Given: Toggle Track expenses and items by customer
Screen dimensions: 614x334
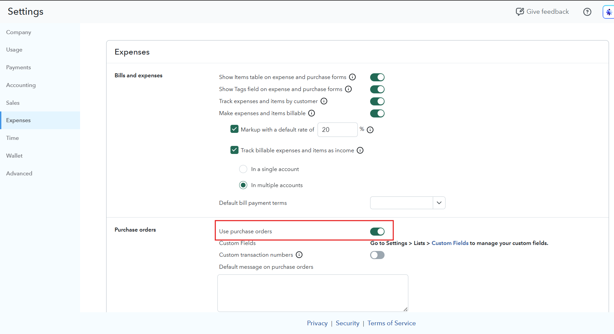Looking at the screenshot, I should tap(377, 101).
